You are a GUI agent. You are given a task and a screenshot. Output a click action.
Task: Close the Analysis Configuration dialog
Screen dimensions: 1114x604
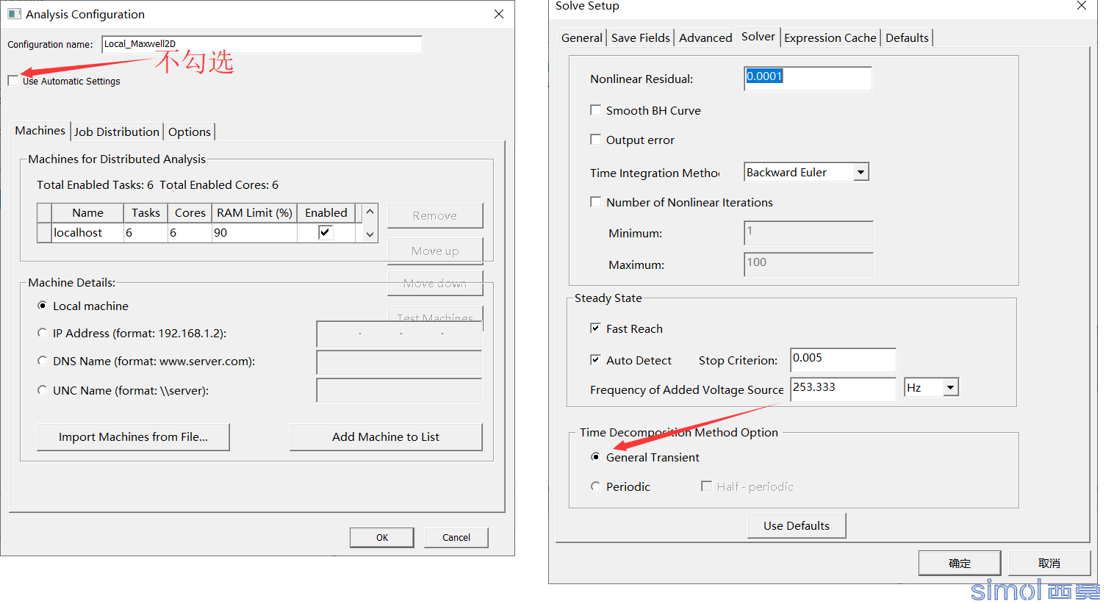[x=499, y=14]
